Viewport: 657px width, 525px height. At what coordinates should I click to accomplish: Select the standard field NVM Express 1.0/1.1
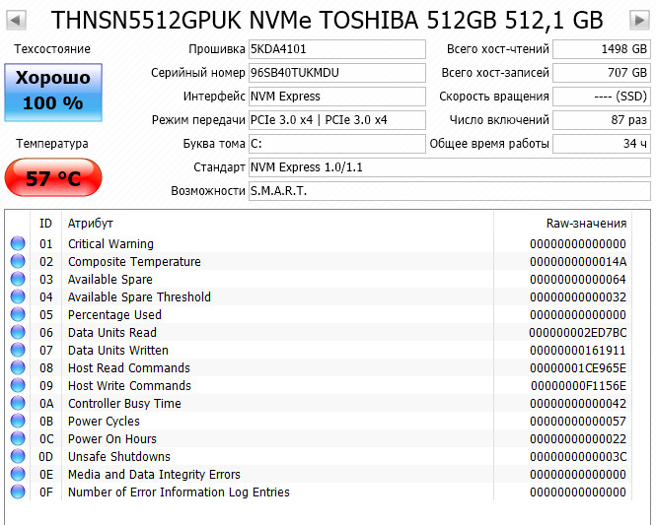pos(450,167)
